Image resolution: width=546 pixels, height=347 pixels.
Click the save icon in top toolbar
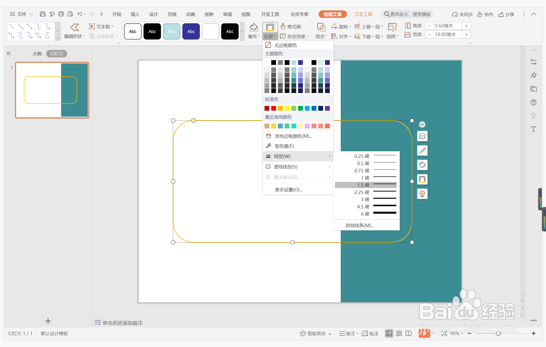42,14
